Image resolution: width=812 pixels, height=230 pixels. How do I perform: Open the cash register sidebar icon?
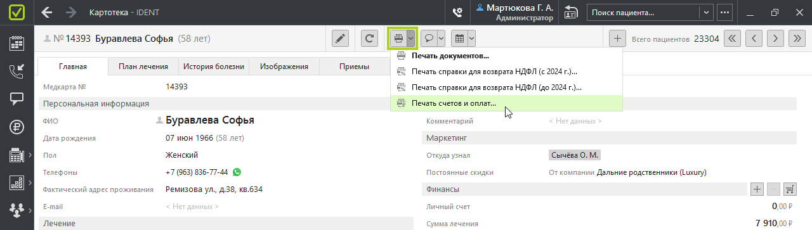pos(17,155)
